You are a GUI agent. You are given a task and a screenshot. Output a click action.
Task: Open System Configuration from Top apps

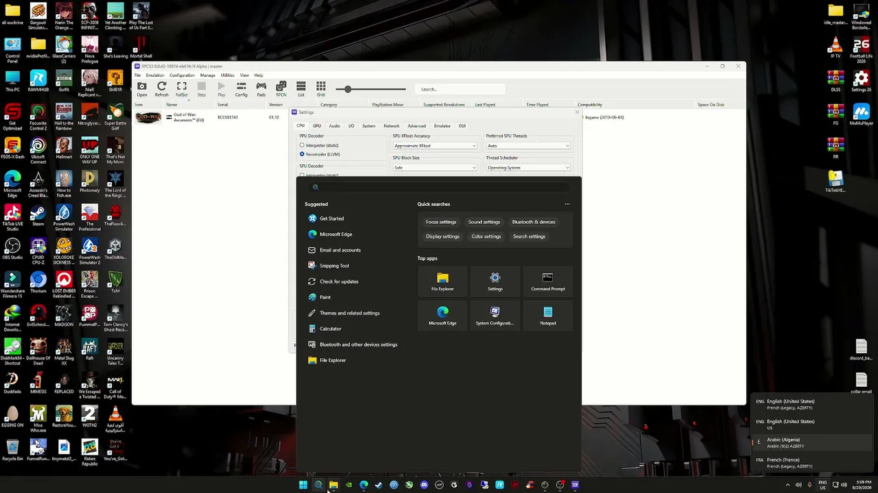pyautogui.click(x=495, y=315)
